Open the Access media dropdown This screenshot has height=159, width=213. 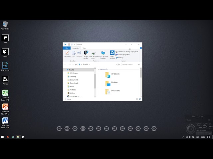pos(86,54)
